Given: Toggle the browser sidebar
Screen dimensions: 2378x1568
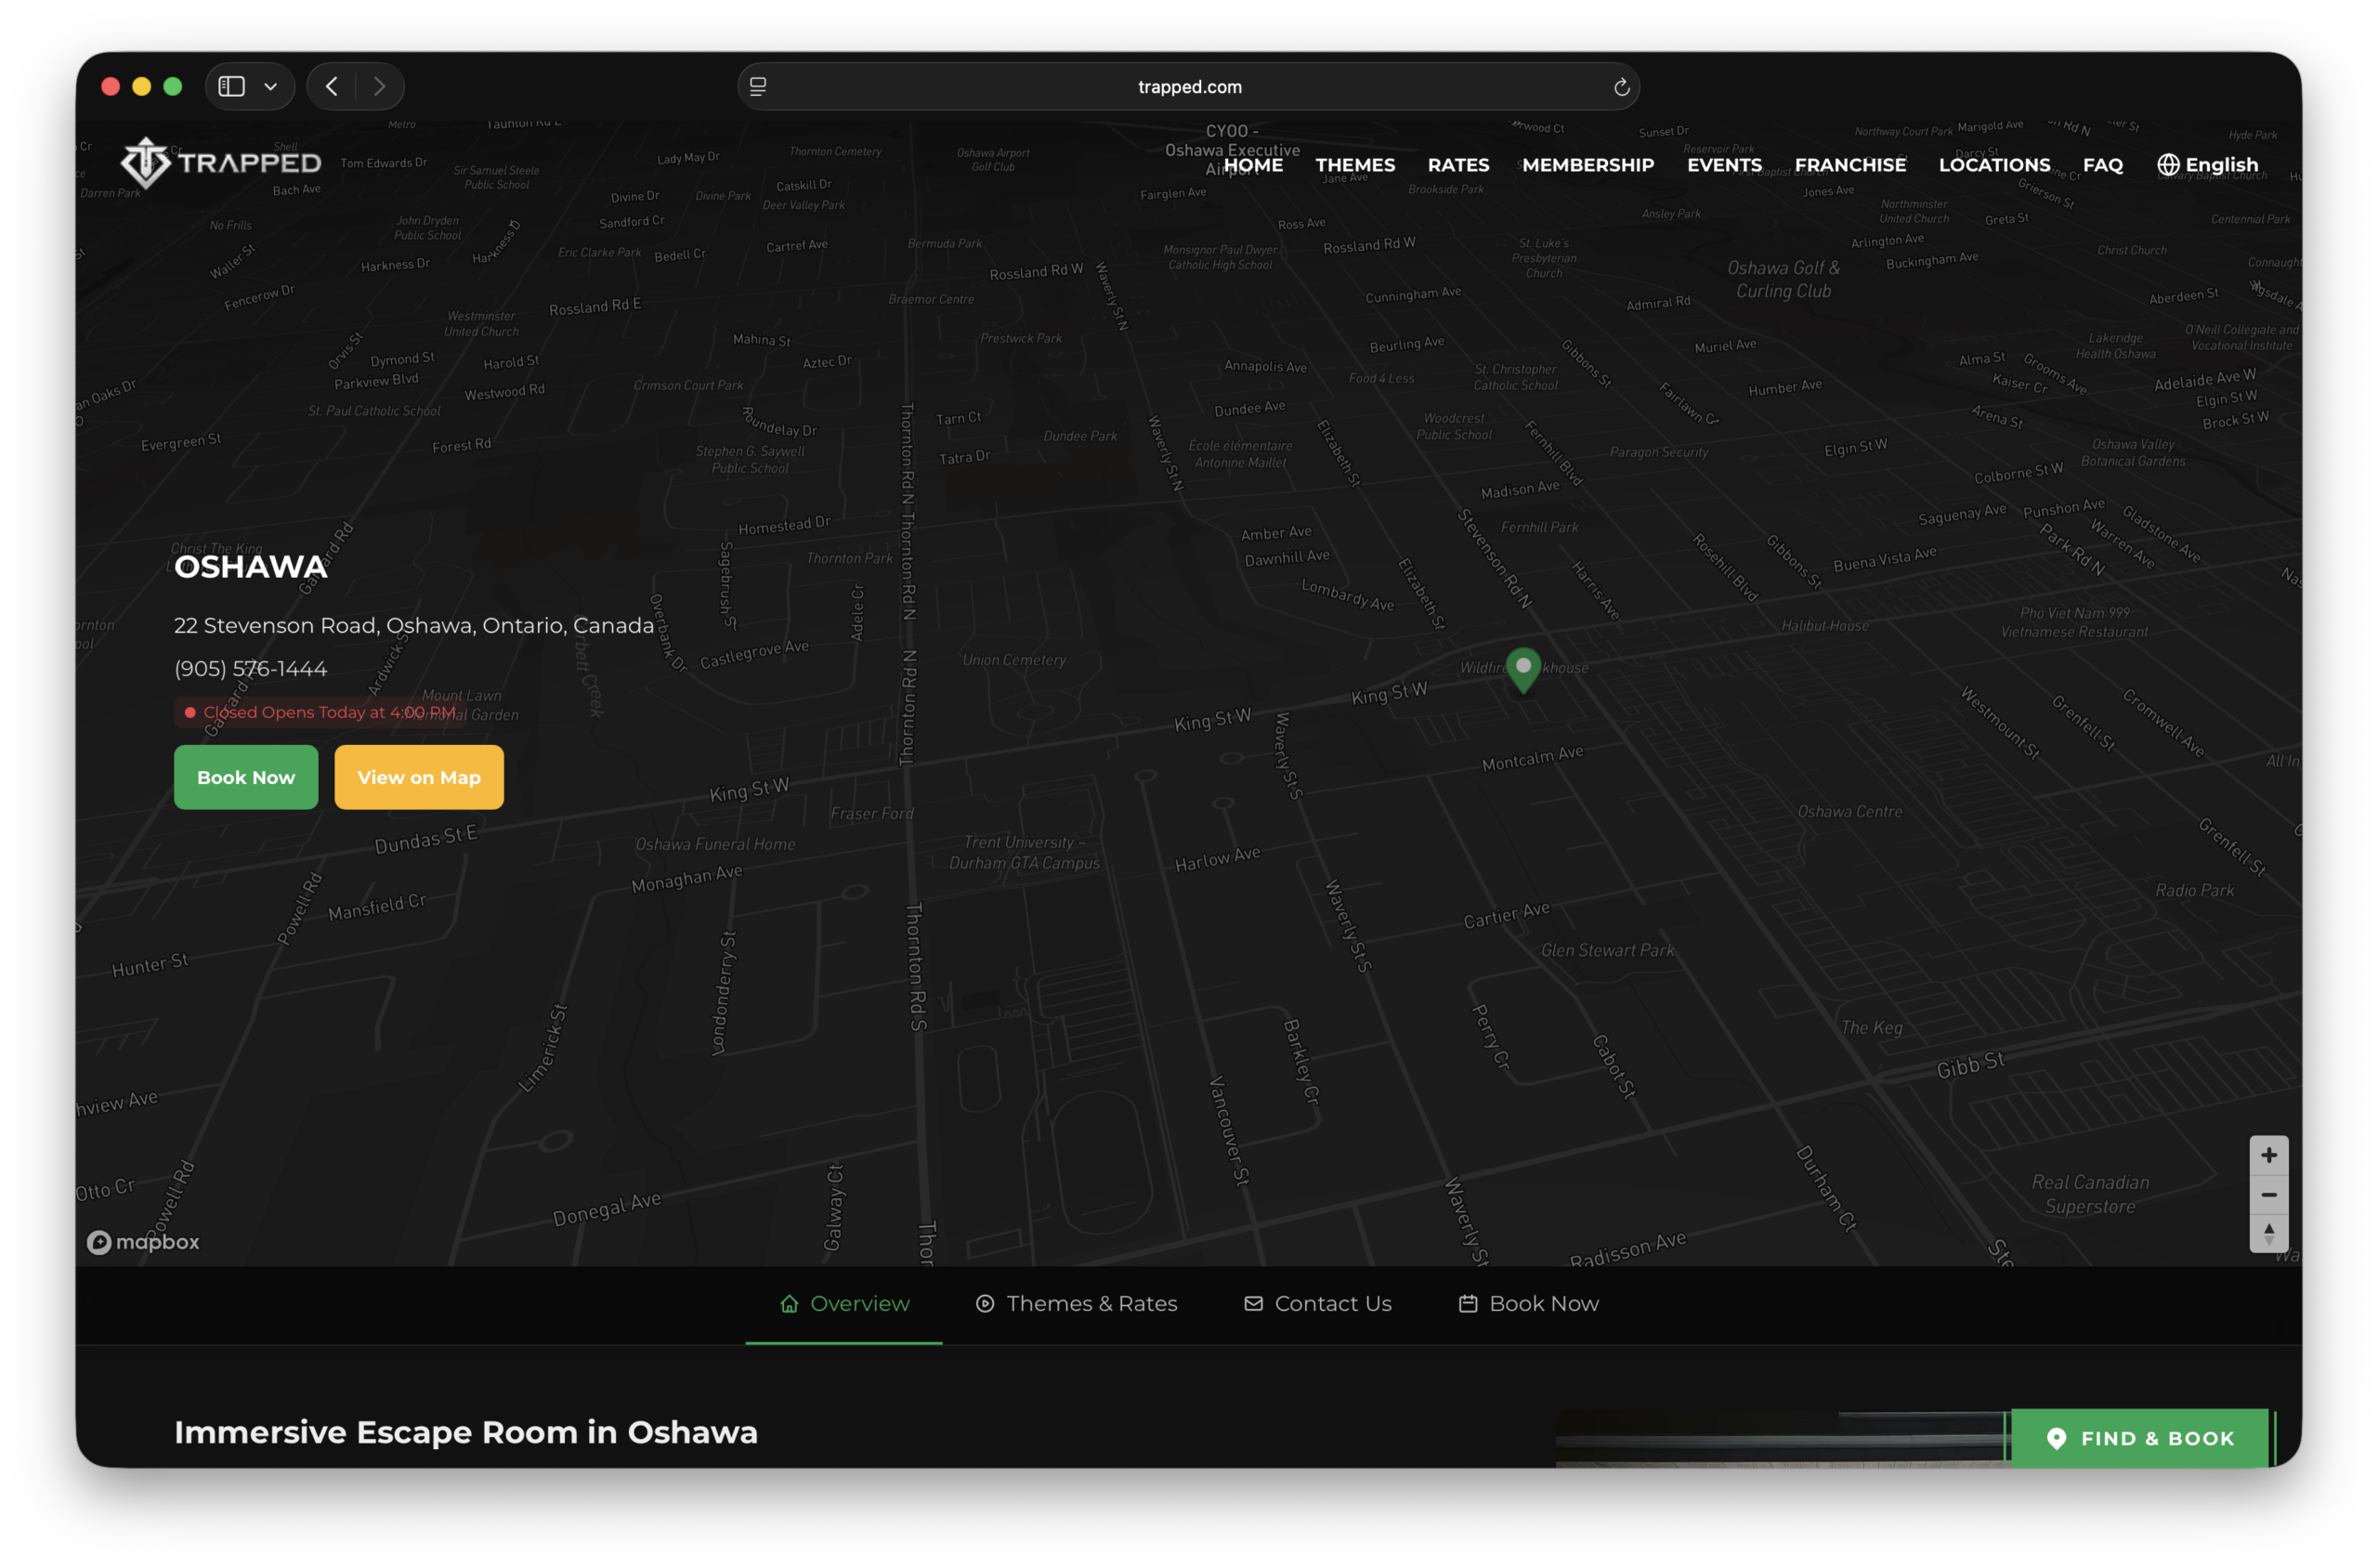Looking at the screenshot, I should pos(232,87).
